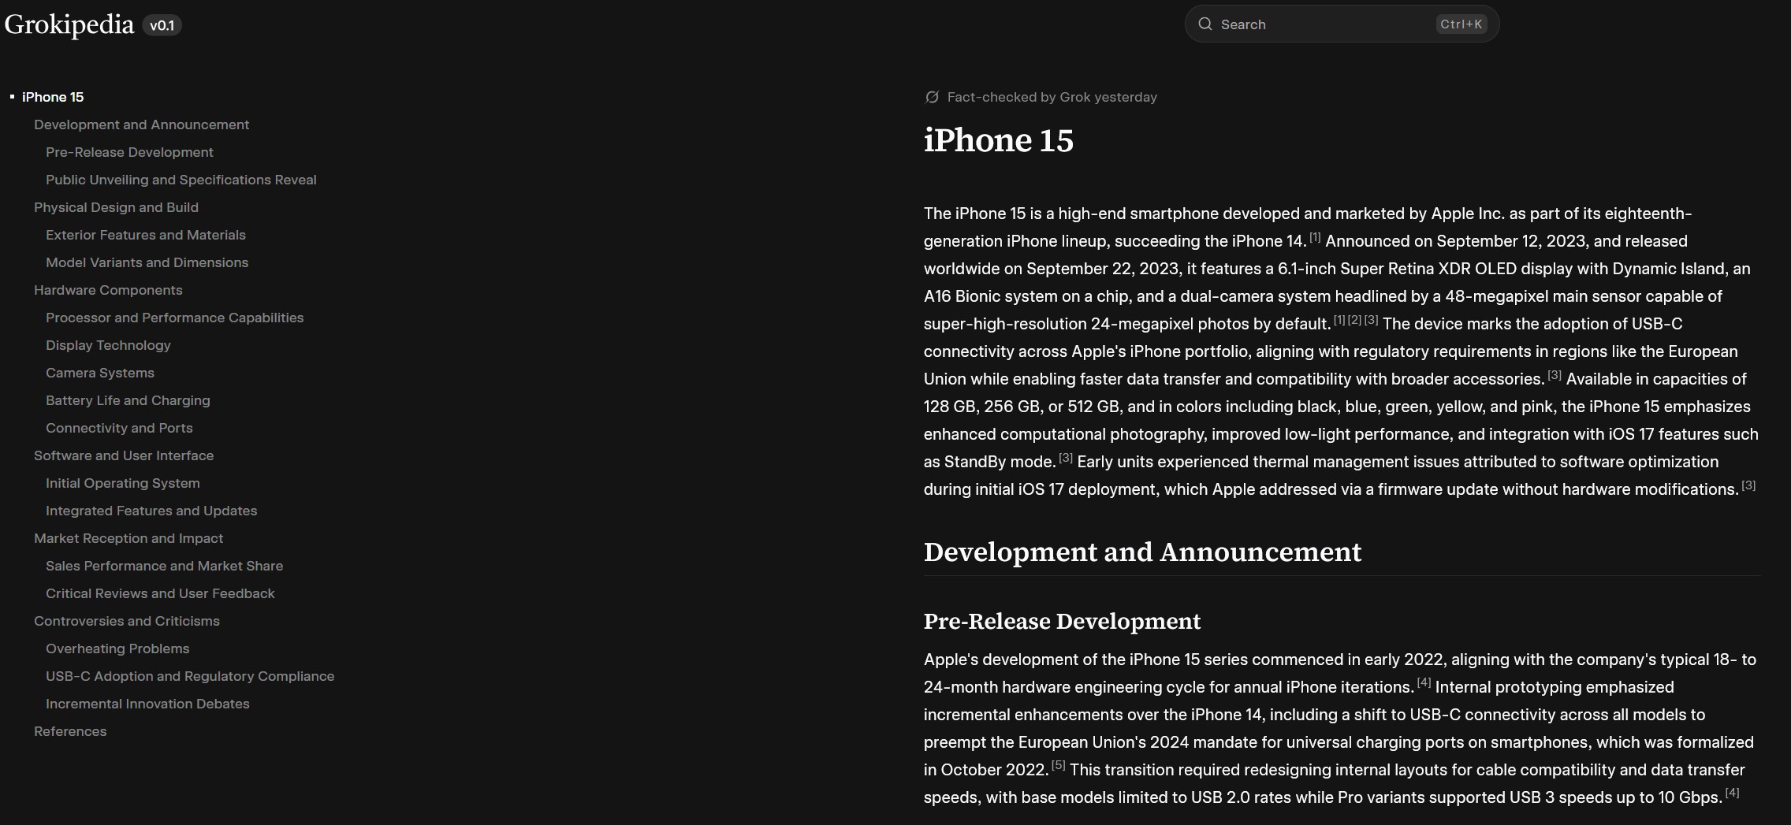This screenshot has height=825, width=1791.
Task: Open Incremental Innovation Debates section link
Action: coord(147,704)
